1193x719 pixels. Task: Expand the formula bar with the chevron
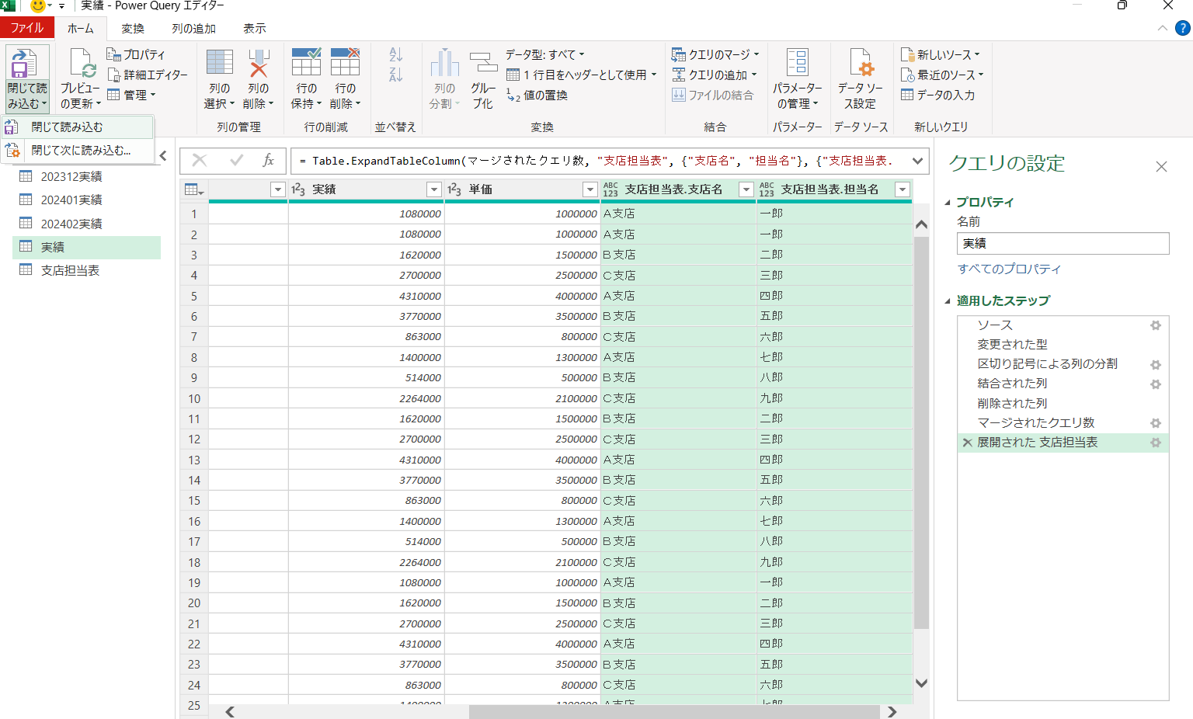tap(918, 161)
